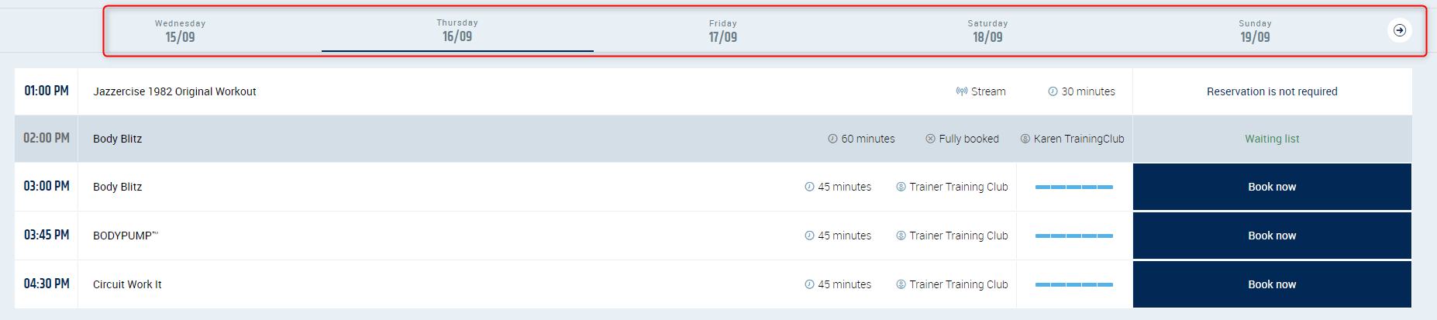Select the Wednesday 15/09 tab
This screenshot has width=1437, height=320.
pos(180,31)
